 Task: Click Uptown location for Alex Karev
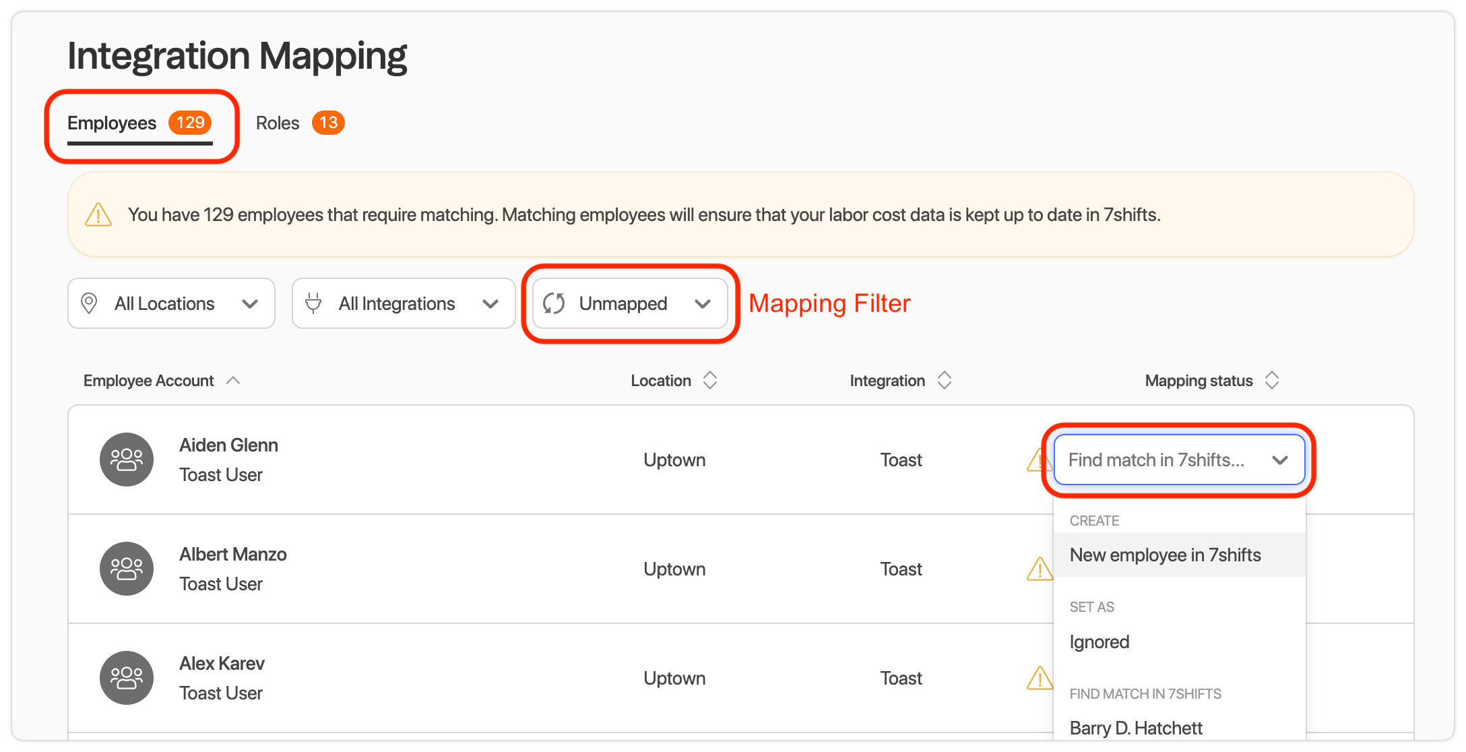click(x=674, y=679)
